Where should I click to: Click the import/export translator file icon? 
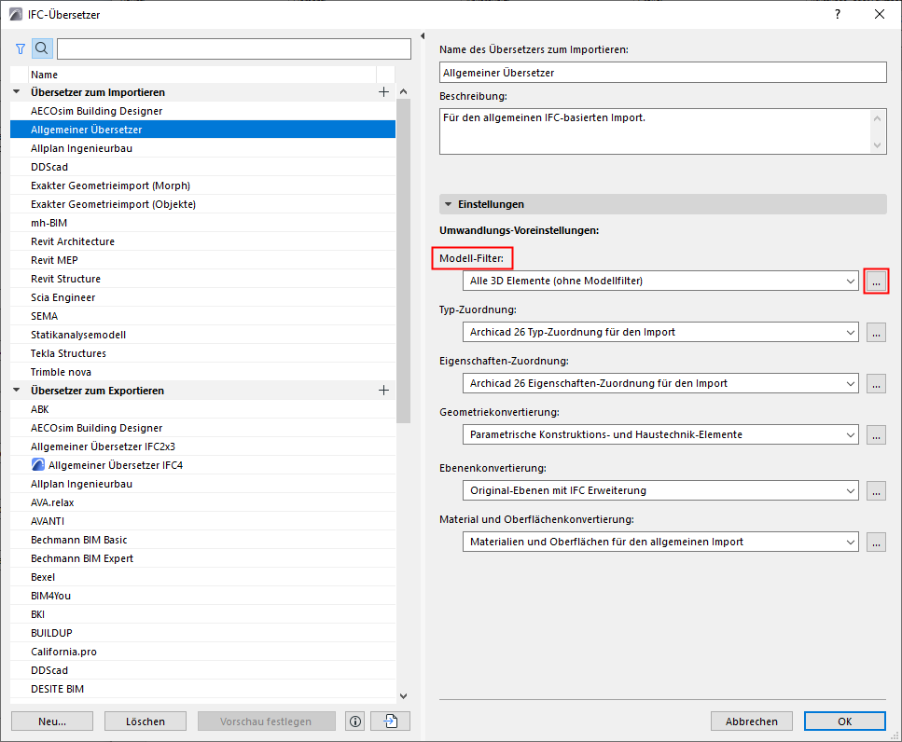pos(391,721)
